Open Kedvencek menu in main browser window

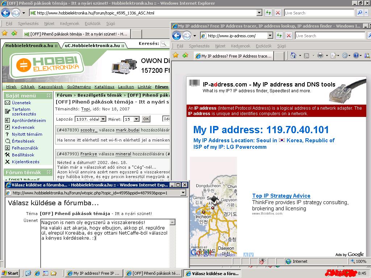click(x=70, y=24)
